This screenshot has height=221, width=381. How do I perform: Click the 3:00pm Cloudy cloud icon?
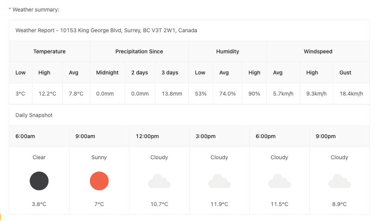219,181
